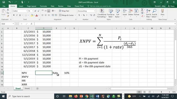Switch to Sheet2 tab
Screen dimensions: 177x99
pos(27,89)
